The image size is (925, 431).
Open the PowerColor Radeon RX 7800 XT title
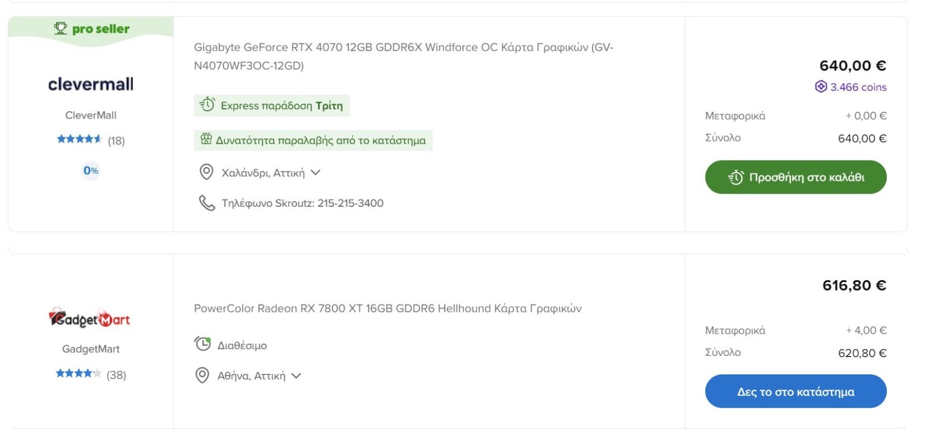[x=388, y=309]
